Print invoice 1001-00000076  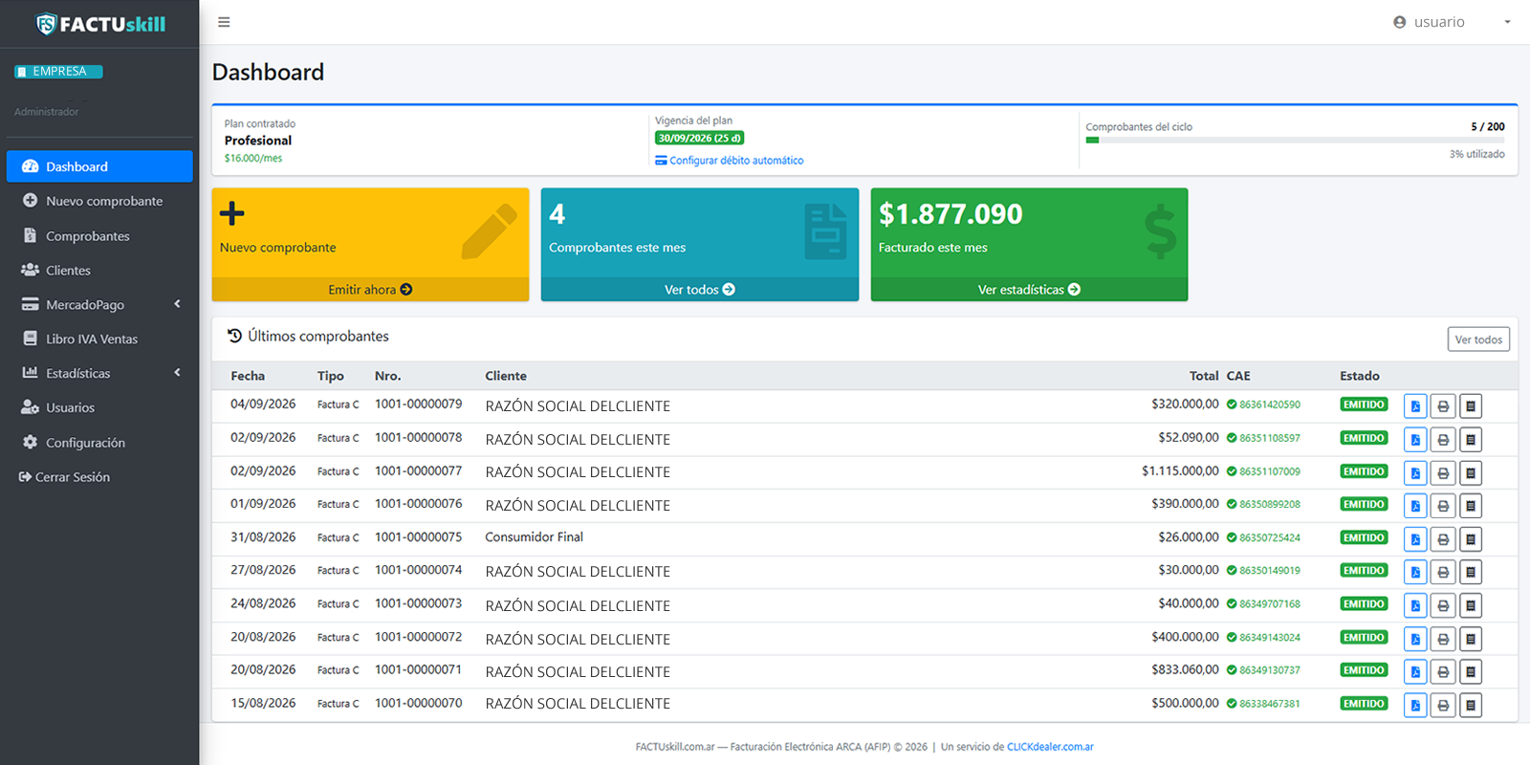1443,506
